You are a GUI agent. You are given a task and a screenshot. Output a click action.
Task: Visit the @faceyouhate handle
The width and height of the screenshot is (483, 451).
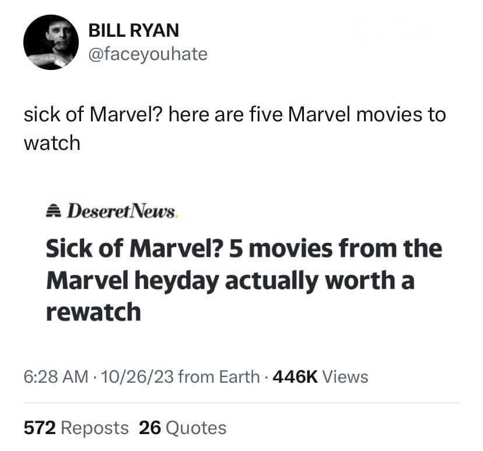point(148,54)
